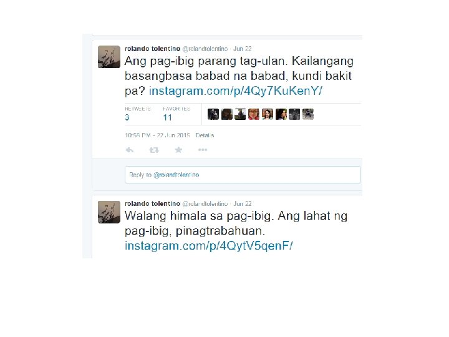Screen dimensions: 449x337
Task: Retweet the pag-ibig parang tag-ulan tweet
Action: pos(154,150)
